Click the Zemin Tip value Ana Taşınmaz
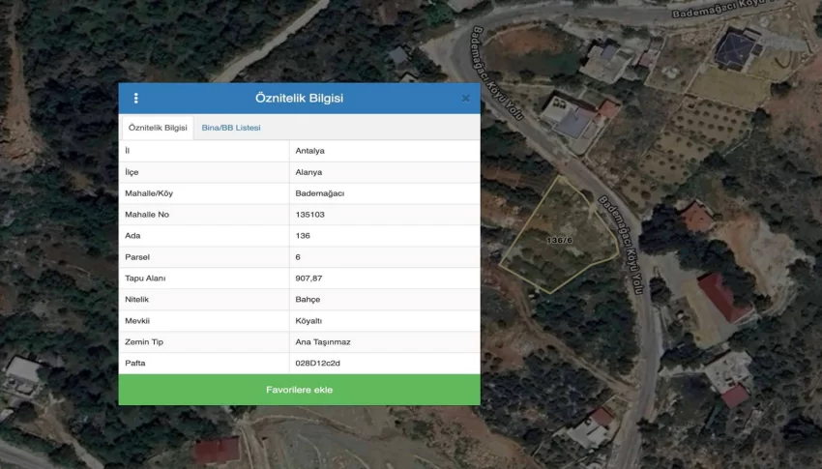Image resolution: width=822 pixels, height=469 pixels. 323,341
